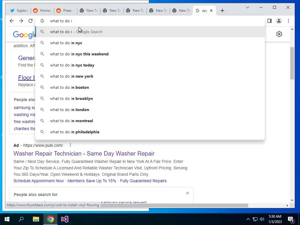Open File Explorer from the taskbar

coord(36,219)
